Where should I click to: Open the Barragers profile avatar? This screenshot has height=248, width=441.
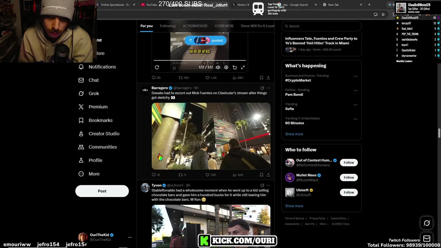click(x=145, y=90)
